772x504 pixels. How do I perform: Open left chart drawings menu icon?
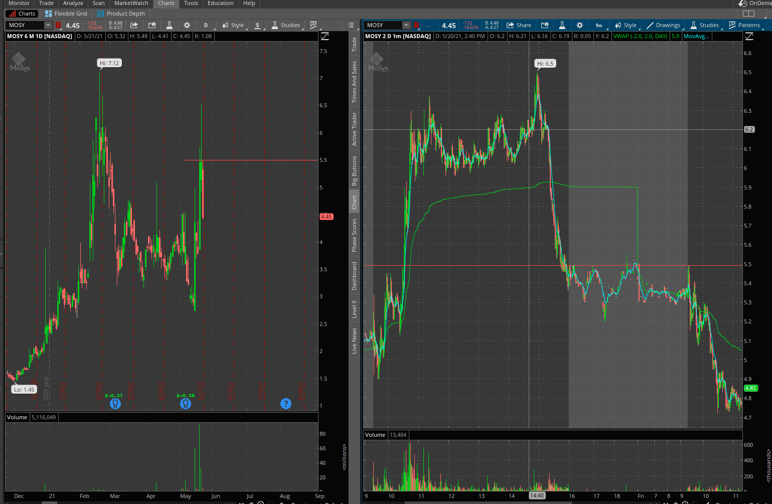point(258,25)
